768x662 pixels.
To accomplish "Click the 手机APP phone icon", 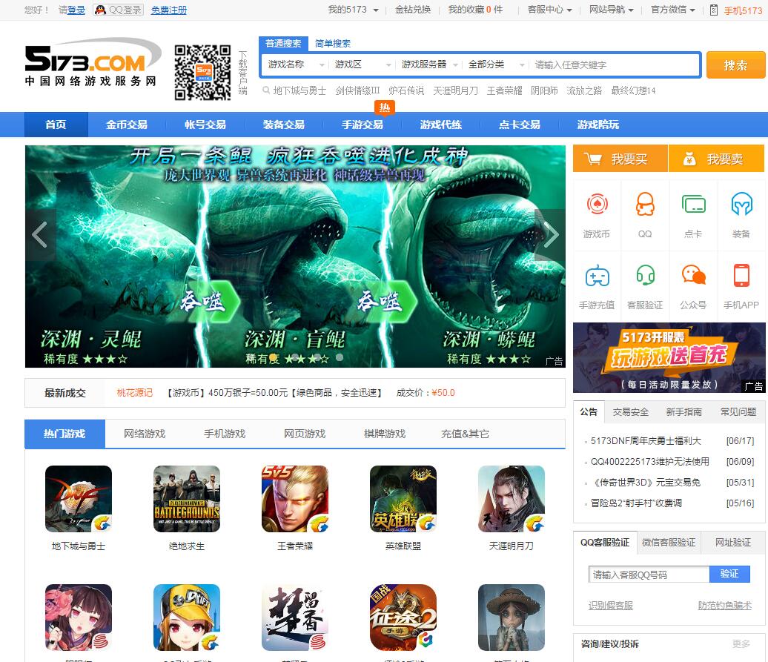I will pos(741,275).
